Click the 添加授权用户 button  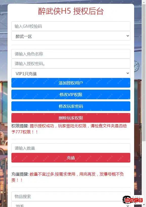coord(71,83)
